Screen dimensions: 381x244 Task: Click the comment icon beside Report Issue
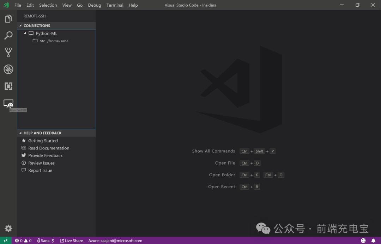tap(24, 170)
